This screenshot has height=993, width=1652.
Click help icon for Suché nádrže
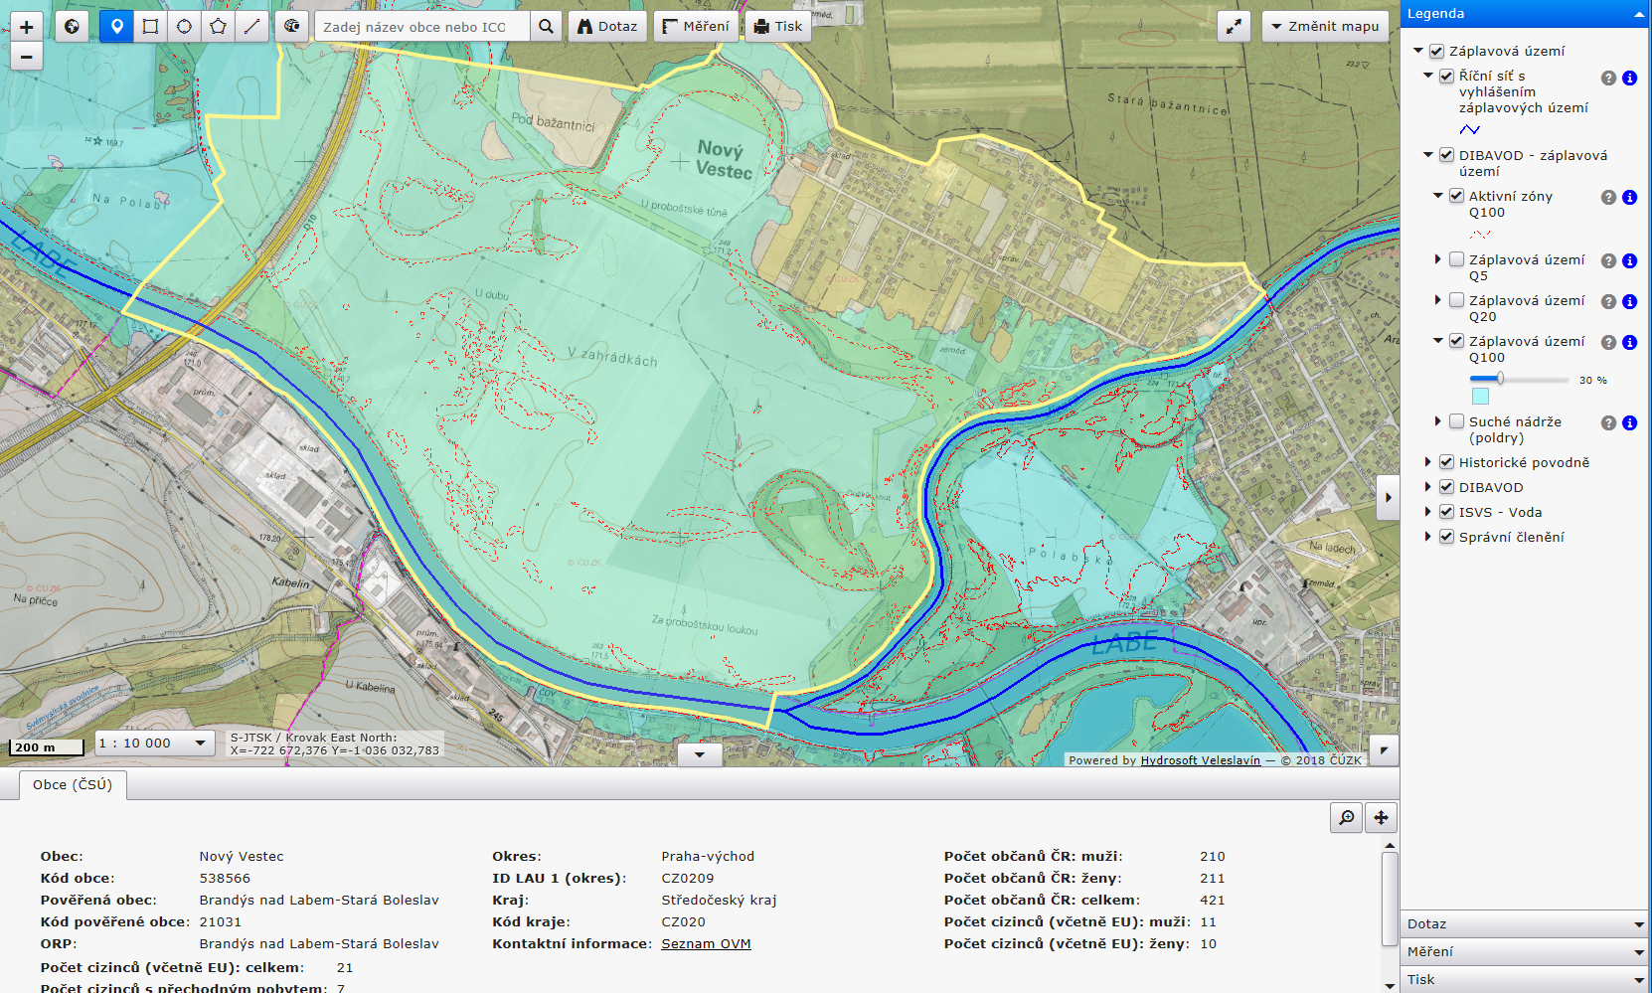coord(1608,422)
